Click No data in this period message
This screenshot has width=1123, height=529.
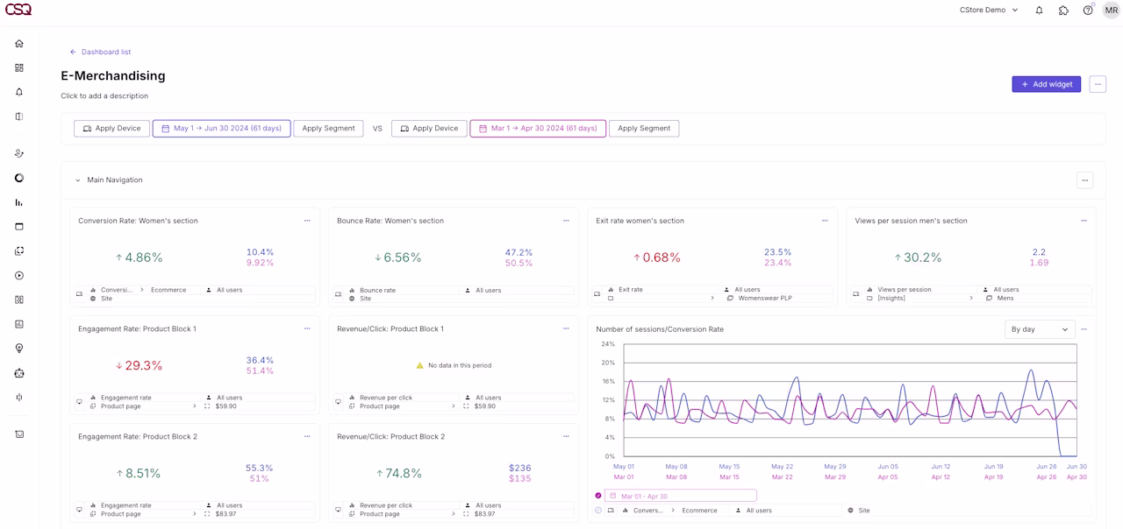[x=460, y=365]
